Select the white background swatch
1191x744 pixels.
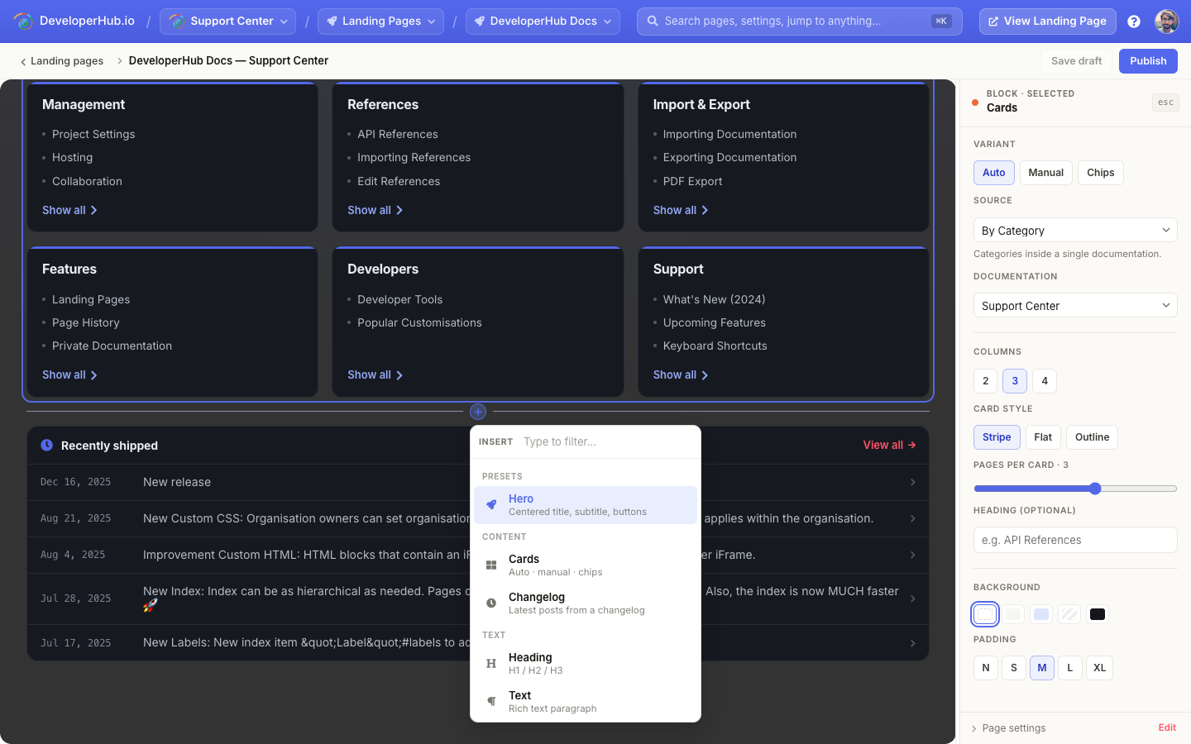point(984,614)
